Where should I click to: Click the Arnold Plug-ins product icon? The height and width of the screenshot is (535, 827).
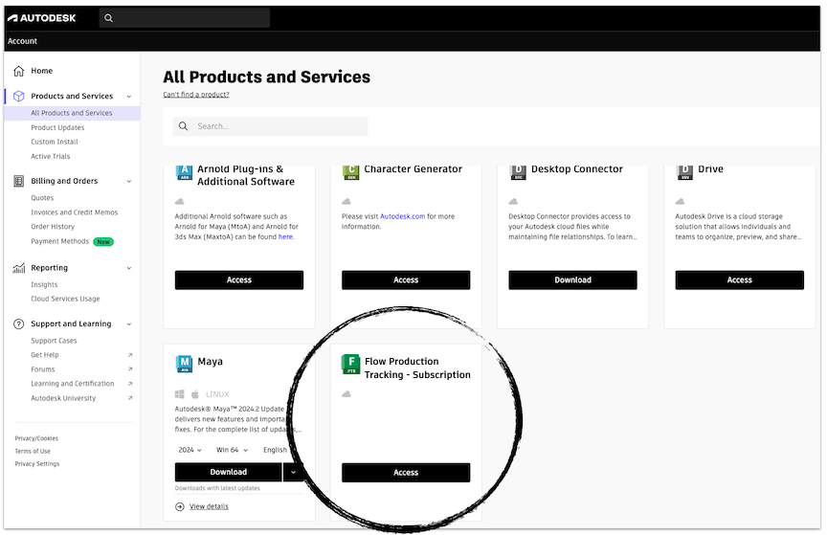[x=184, y=172]
